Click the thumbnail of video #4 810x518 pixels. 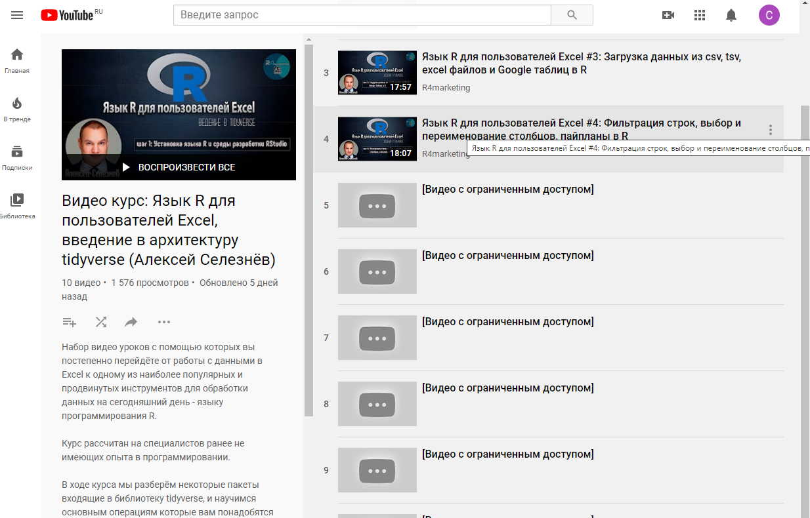377,139
